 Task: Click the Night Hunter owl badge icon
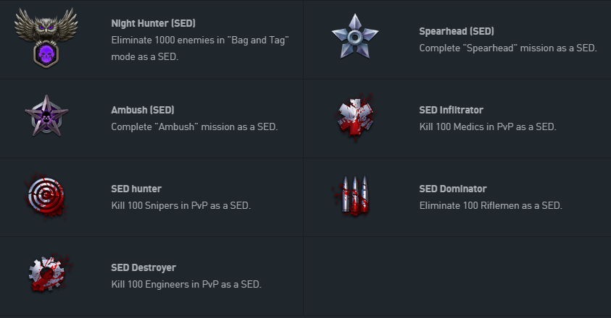pyautogui.click(x=46, y=38)
